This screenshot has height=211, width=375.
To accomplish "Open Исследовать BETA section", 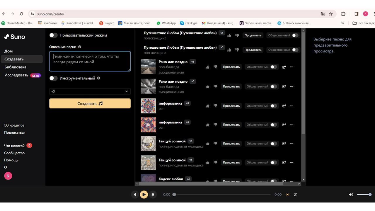I will point(22,75).
